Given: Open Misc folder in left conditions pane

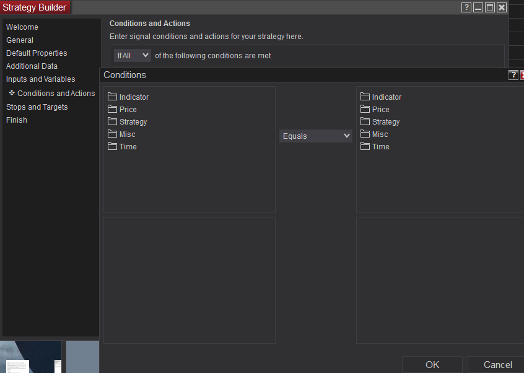Looking at the screenshot, I should click(121, 134).
